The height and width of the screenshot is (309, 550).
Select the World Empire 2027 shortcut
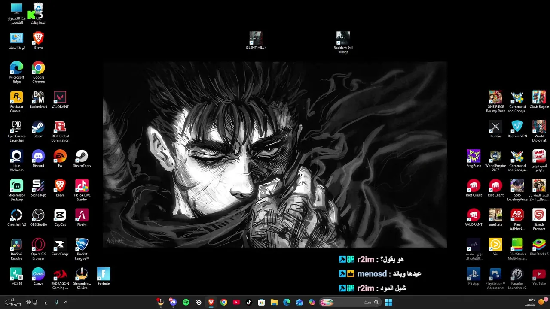coord(495,161)
